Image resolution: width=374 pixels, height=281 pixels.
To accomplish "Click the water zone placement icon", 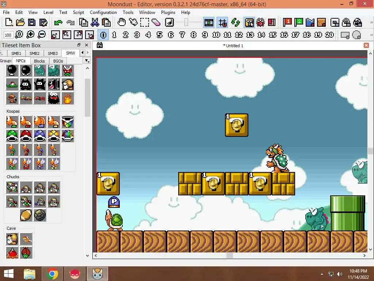I will (x=310, y=22).
